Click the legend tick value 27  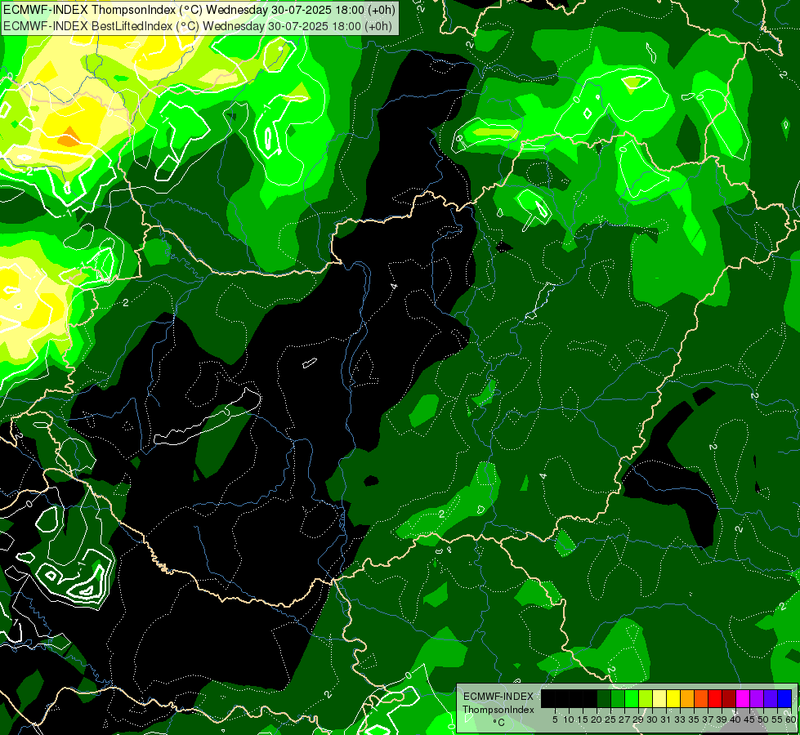(624, 719)
